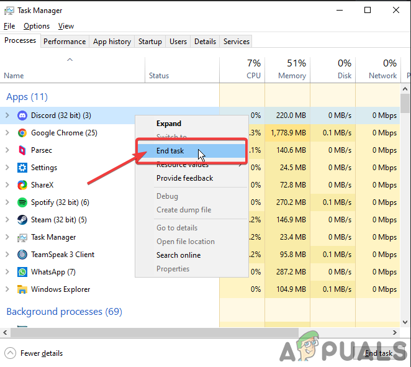Switch to the Startup tab

tap(150, 42)
